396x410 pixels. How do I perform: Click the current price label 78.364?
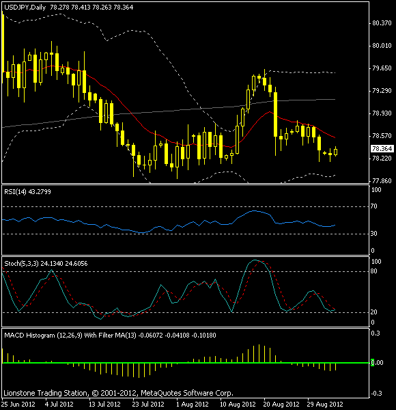(382, 148)
